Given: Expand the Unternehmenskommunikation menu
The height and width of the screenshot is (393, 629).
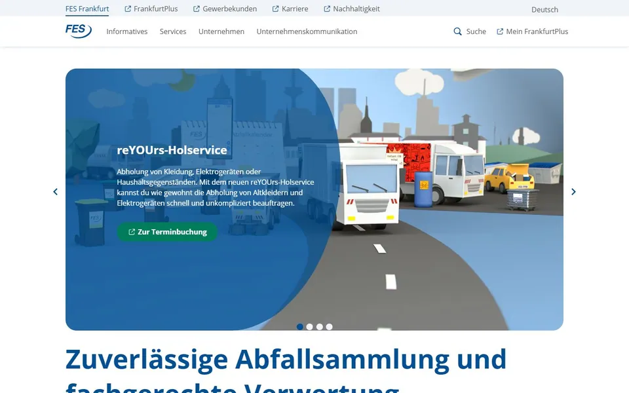Looking at the screenshot, I should pos(307,31).
